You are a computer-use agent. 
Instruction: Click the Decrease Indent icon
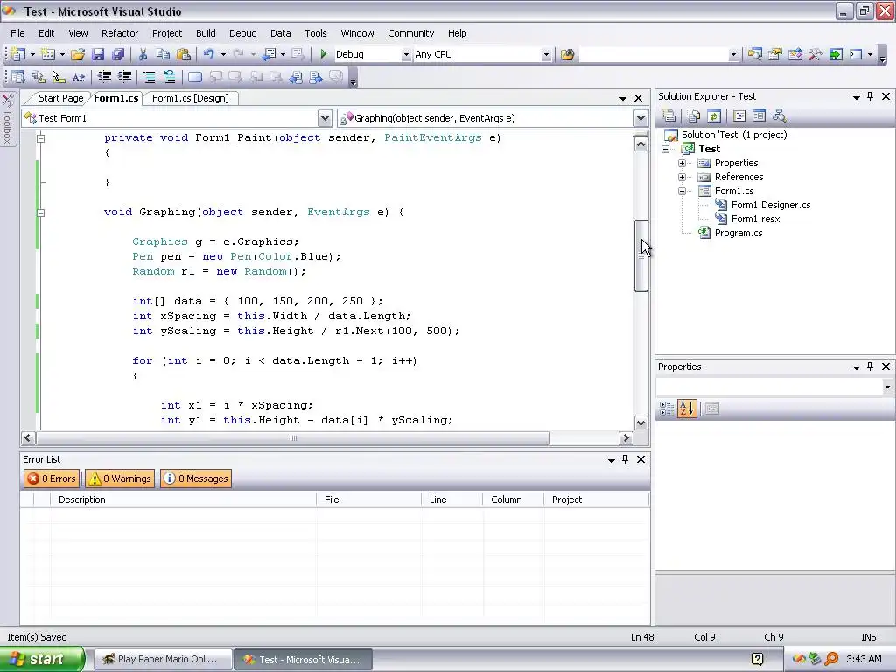[104, 77]
